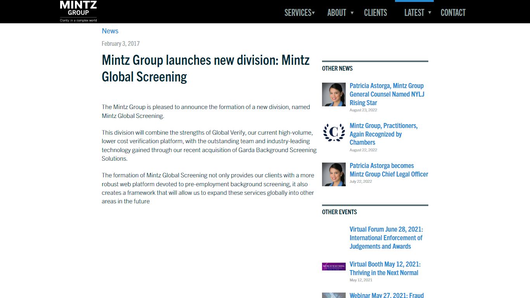Select the OTHER EVENTS section heading

click(339, 212)
